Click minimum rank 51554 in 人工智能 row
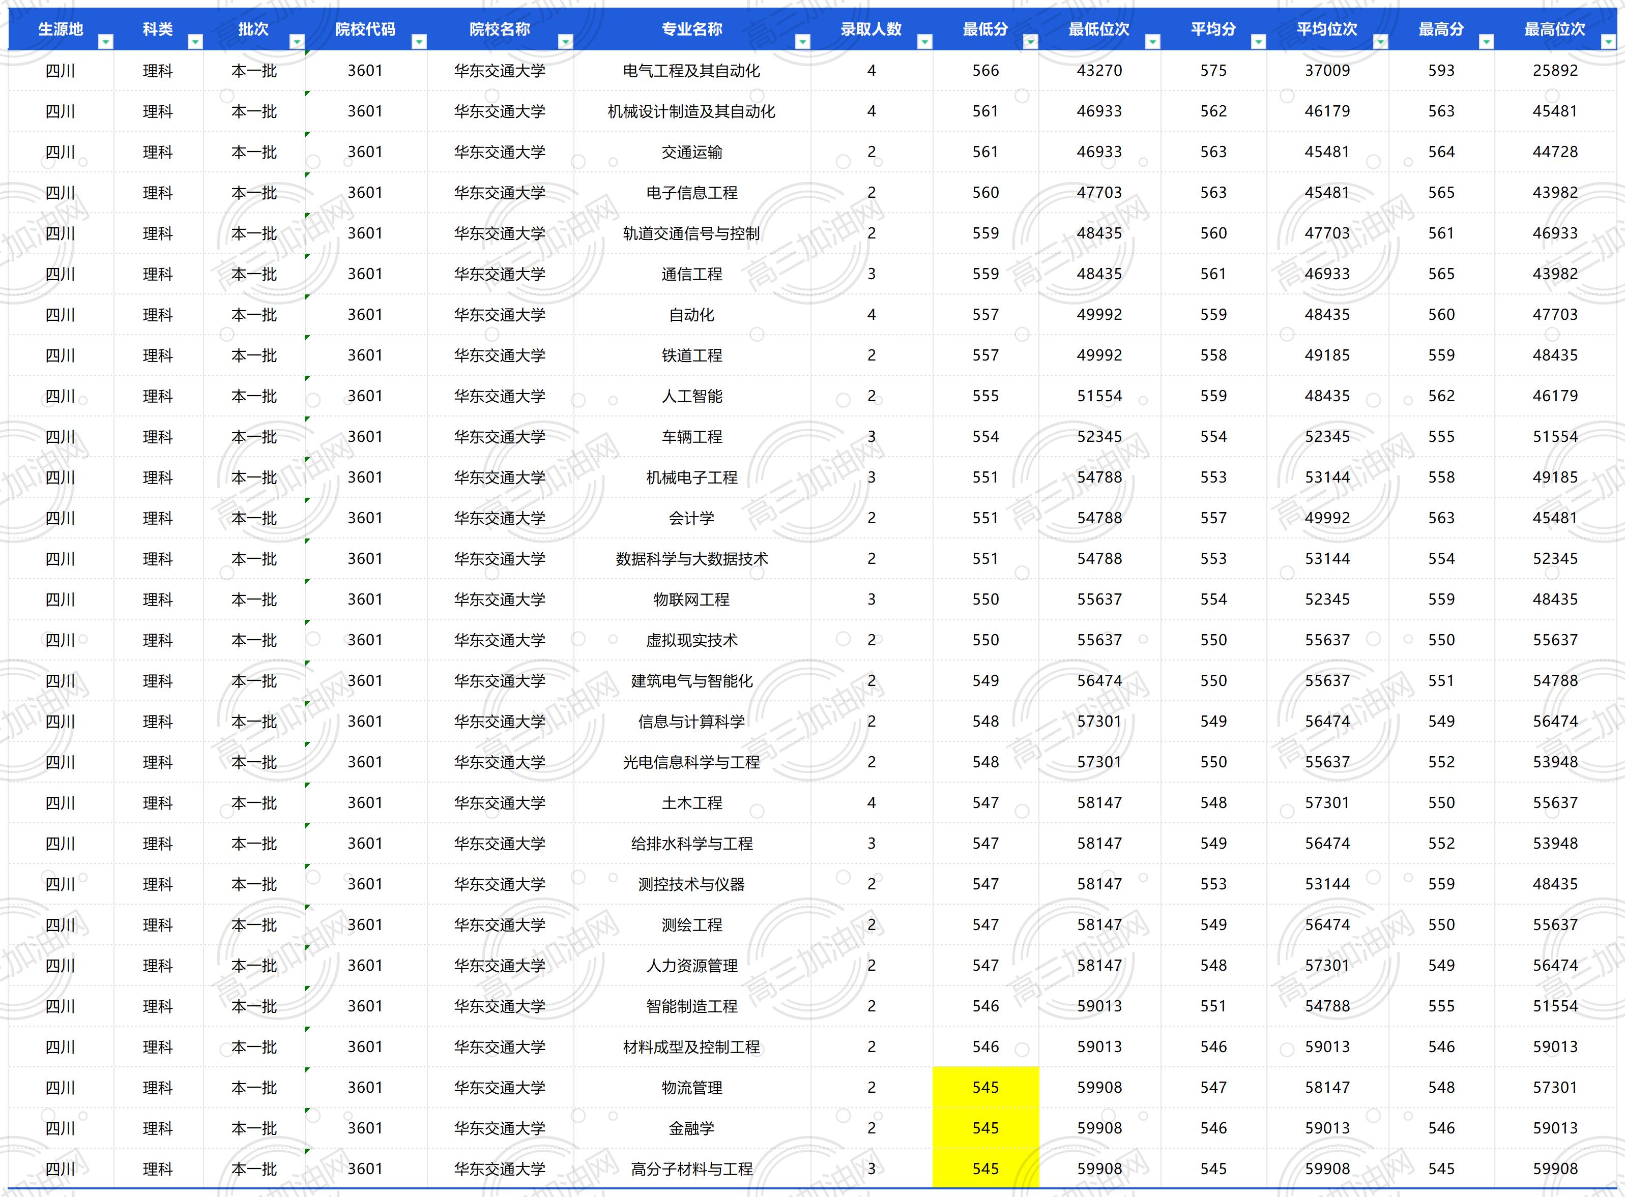The width and height of the screenshot is (1625, 1197). tap(1099, 396)
